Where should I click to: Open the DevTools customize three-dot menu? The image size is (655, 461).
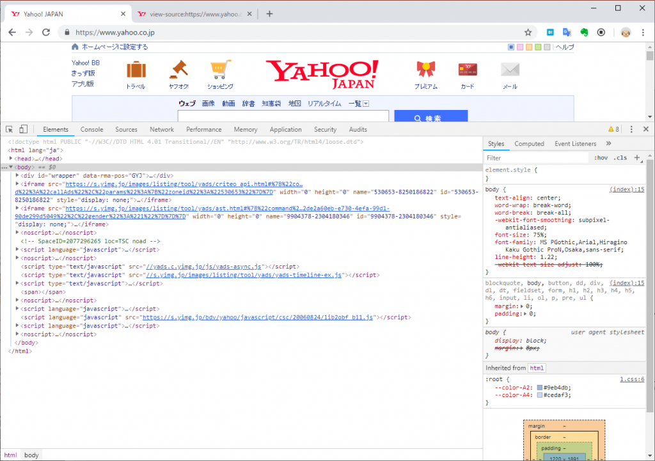coord(631,129)
